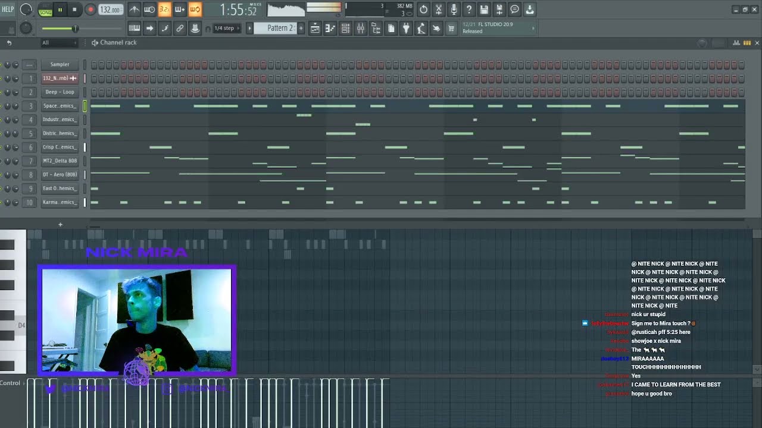Toggle loop recording icon
The width and height of the screenshot is (762, 428).
(195, 9)
